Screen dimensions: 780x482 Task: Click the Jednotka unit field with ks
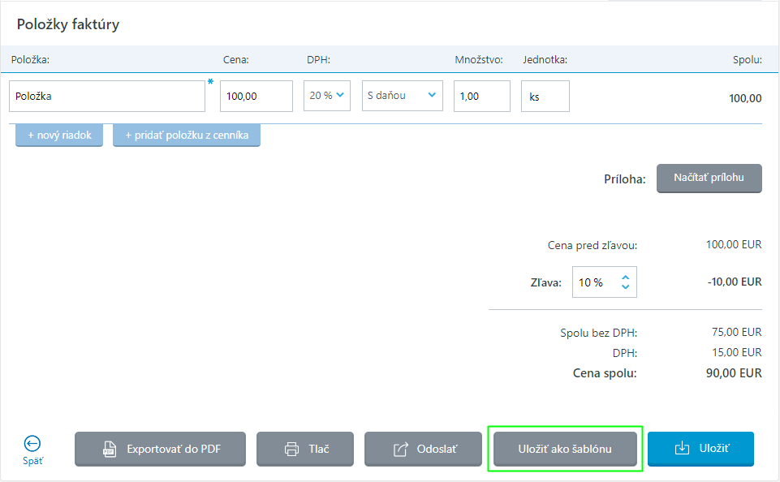click(x=545, y=96)
